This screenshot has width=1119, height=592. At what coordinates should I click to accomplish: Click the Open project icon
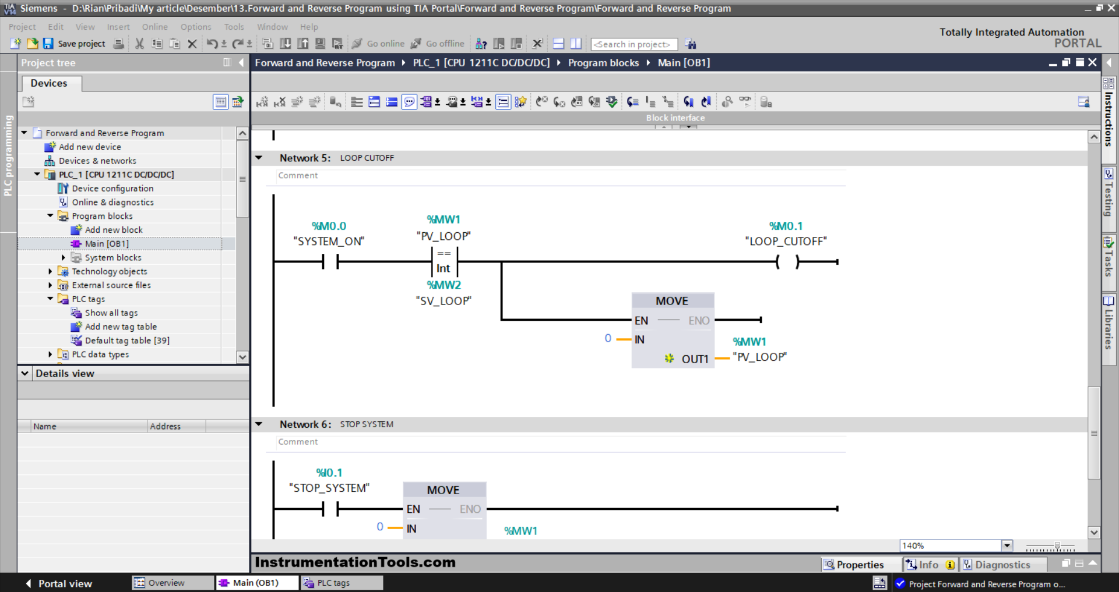[x=32, y=44]
